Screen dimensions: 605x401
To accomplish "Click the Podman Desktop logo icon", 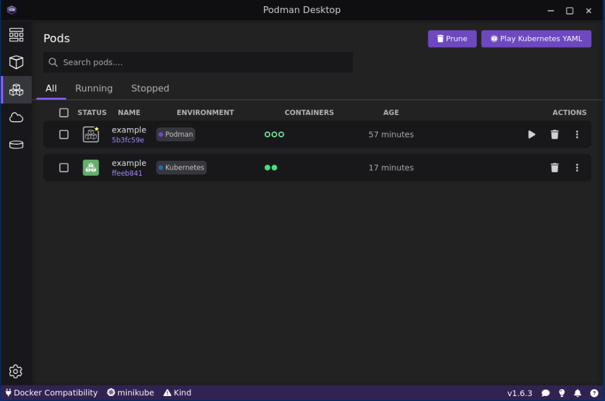I will tap(12, 10).
